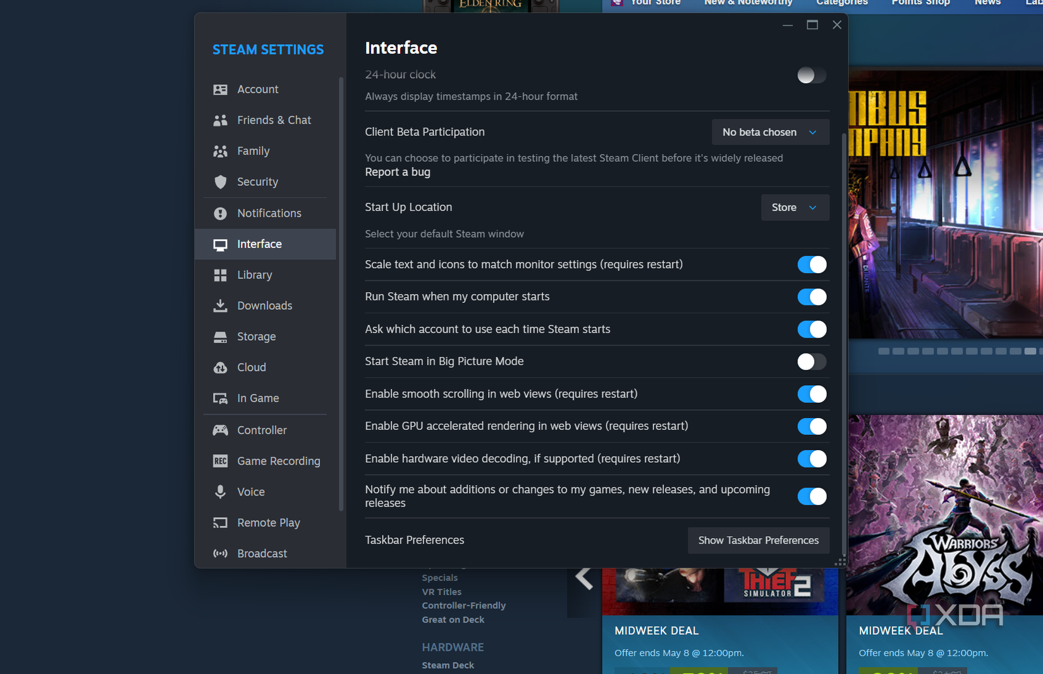Open the Steam Deck hardware link
Viewport: 1043px width, 674px height.
(x=448, y=665)
